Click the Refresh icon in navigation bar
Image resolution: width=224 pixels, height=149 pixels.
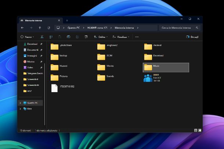coord(49,28)
